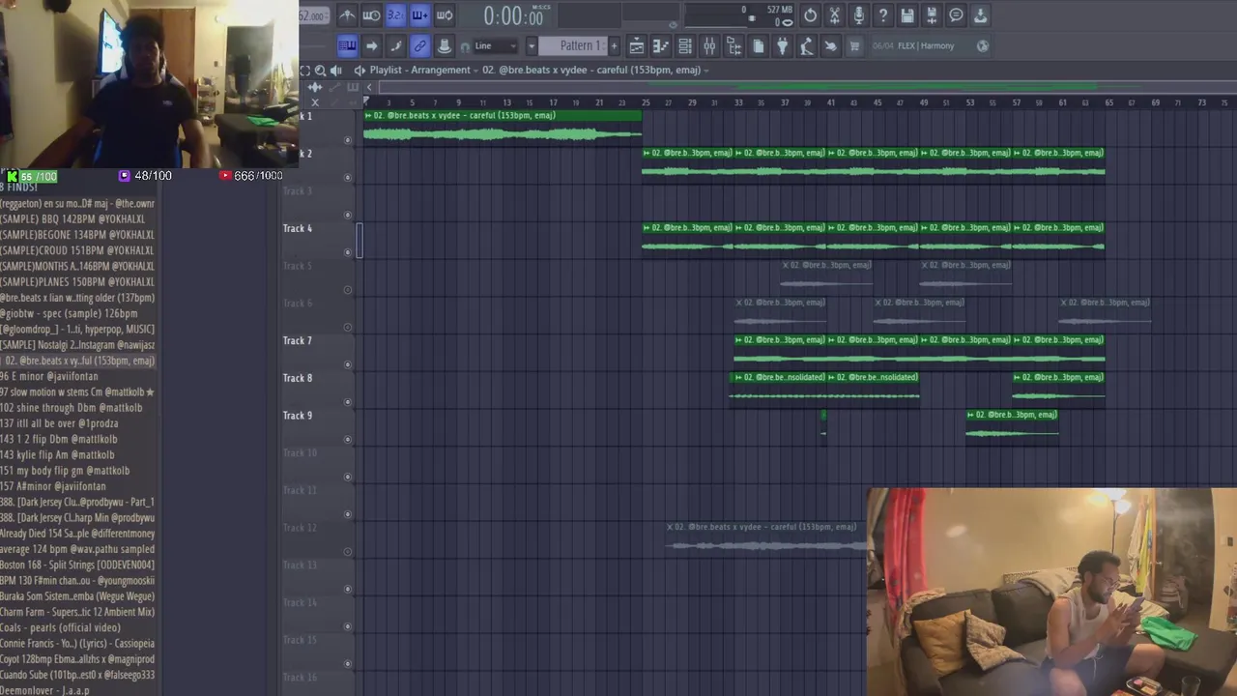Toggle Track 4 mute switch

coord(348,252)
